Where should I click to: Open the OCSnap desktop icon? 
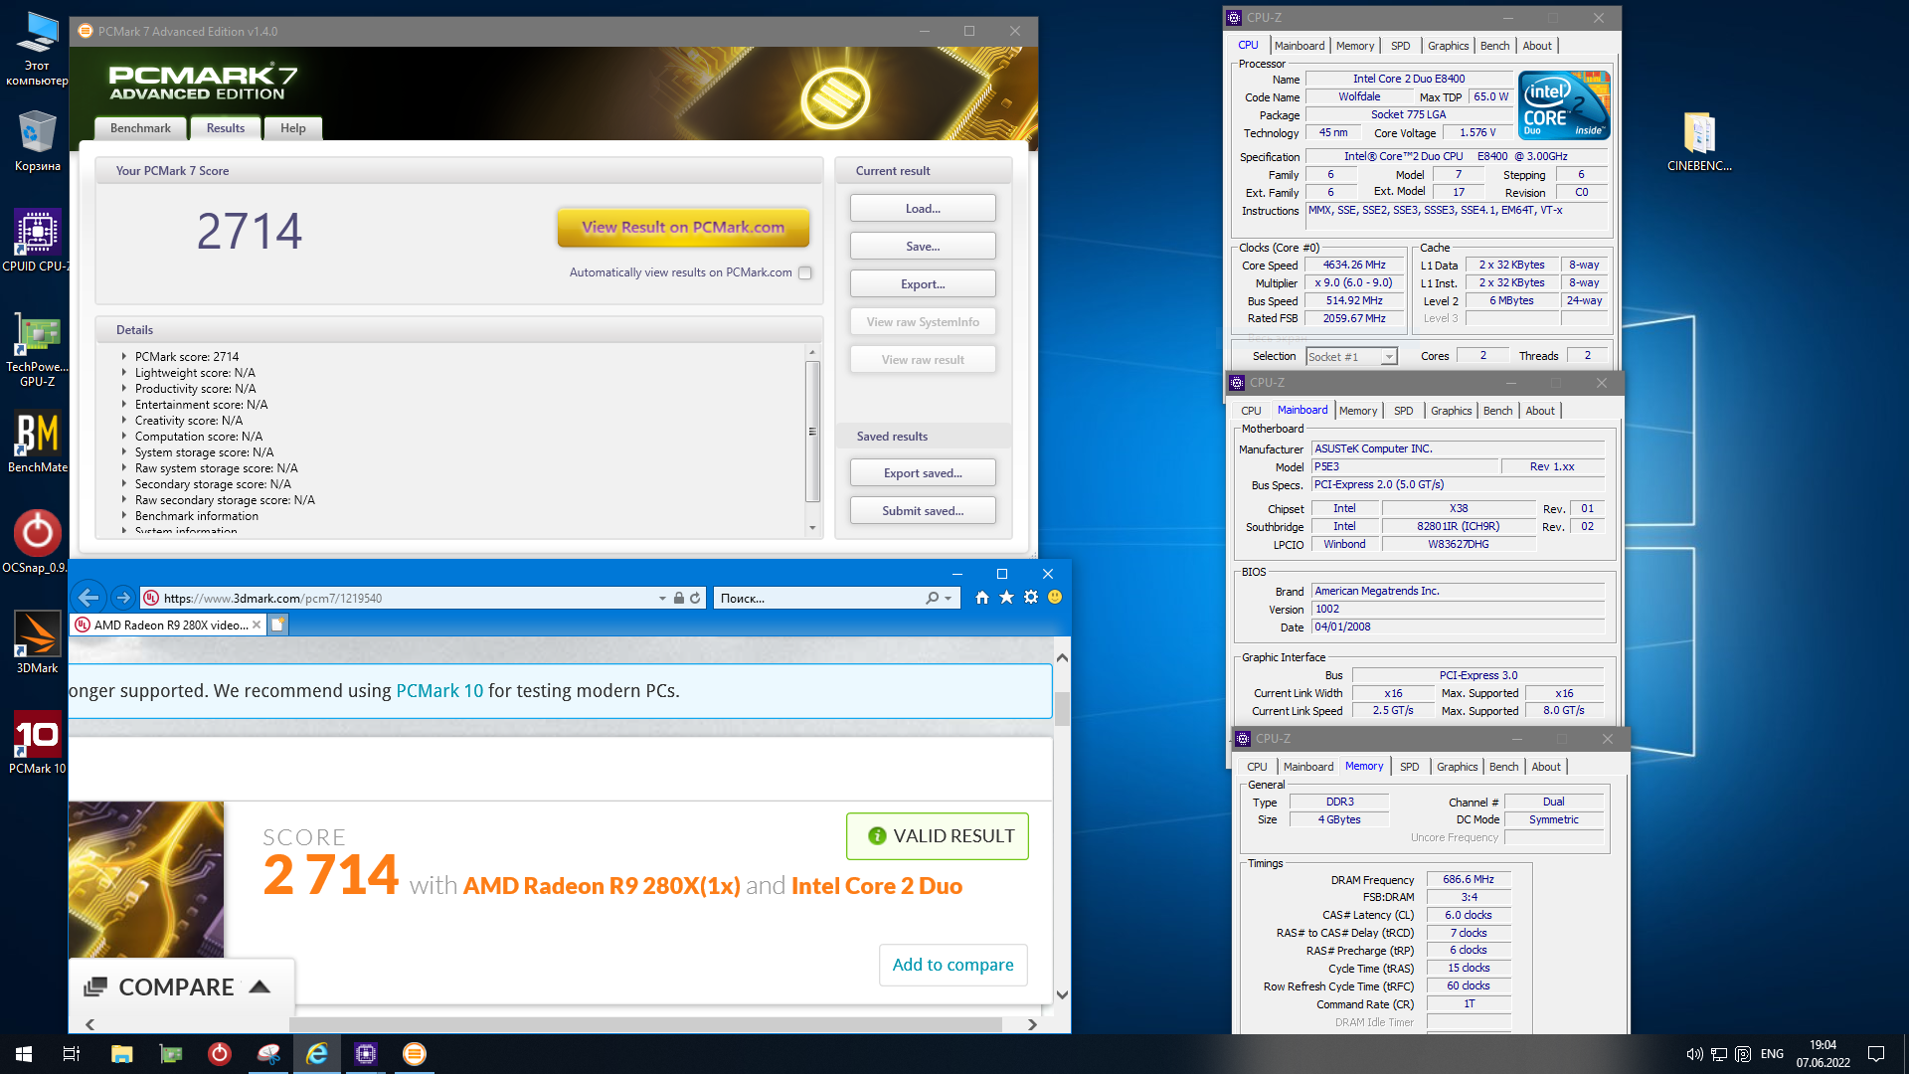(37, 542)
